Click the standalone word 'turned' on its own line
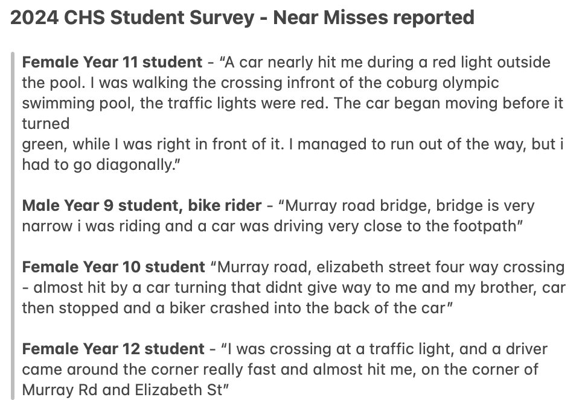Viewport: 582px width, 400px height. (46, 123)
